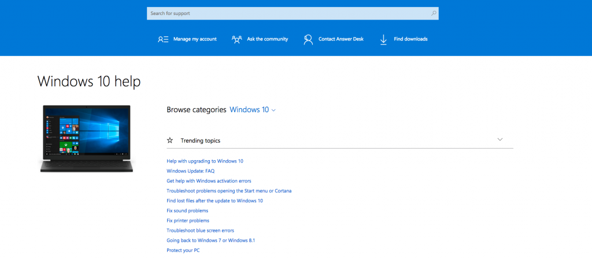Click the Contact Answer Desk person icon

(x=308, y=40)
